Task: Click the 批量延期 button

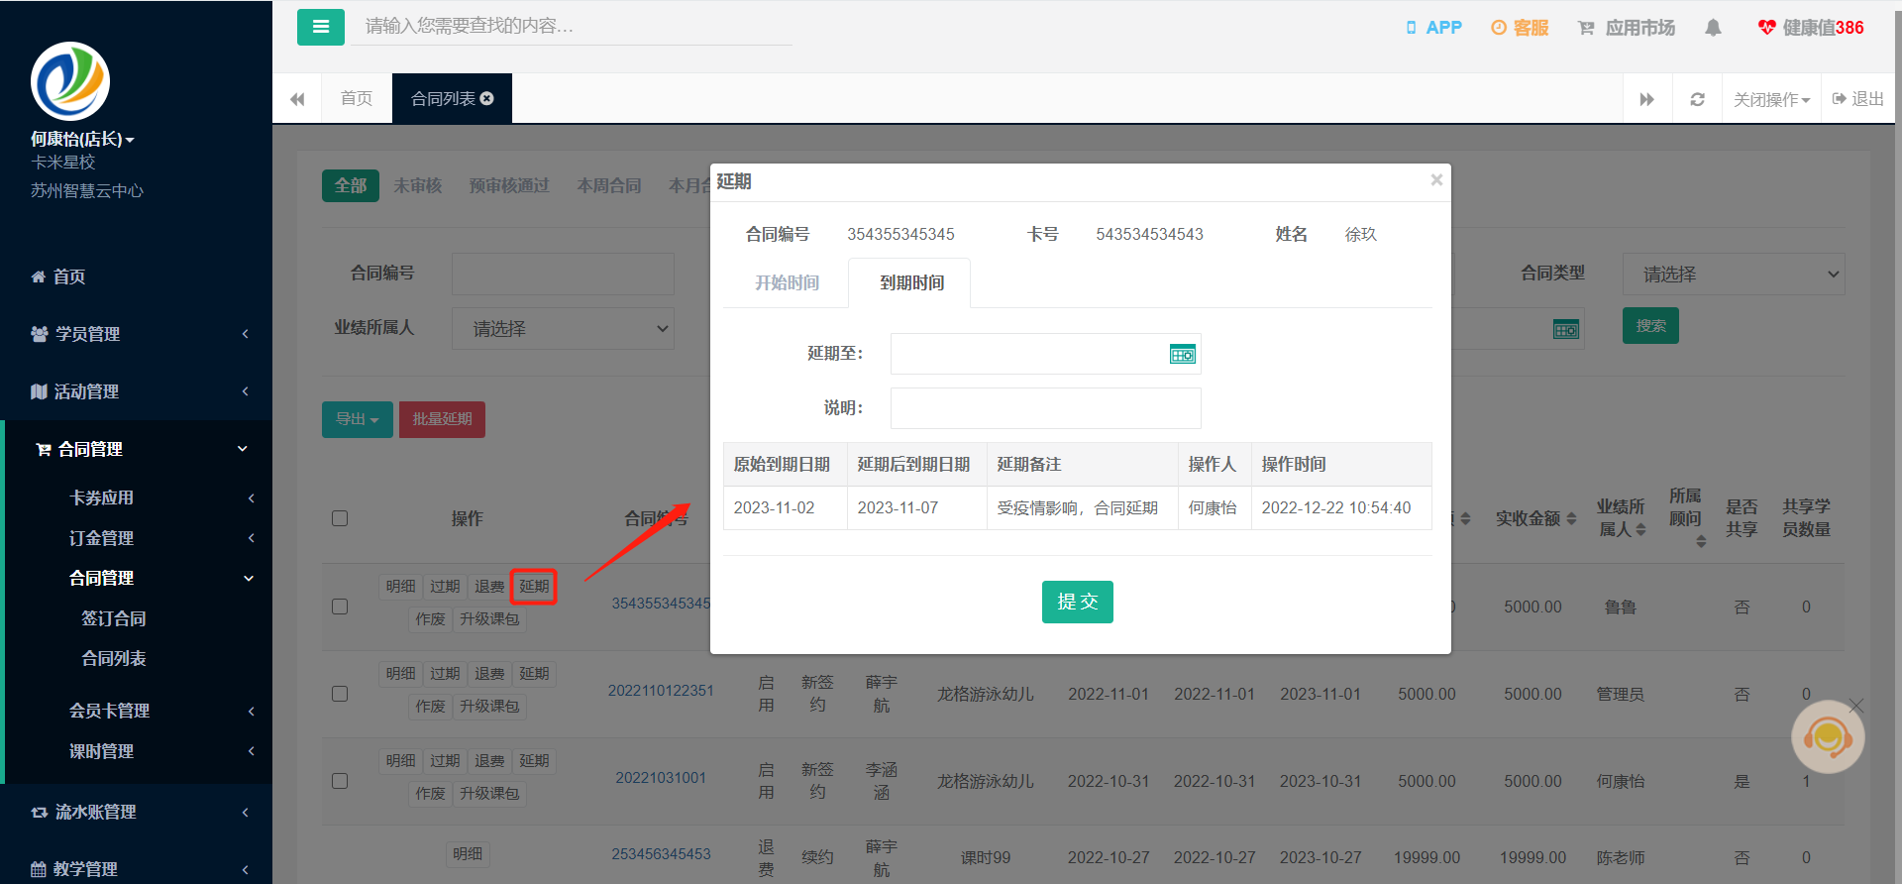Action: (442, 419)
